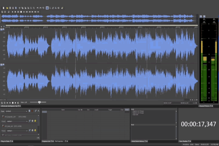Click the large time display readout
219x146 pixels.
pyautogui.click(x=198, y=124)
